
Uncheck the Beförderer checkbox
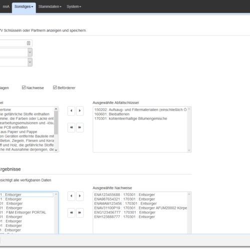point(55,87)
